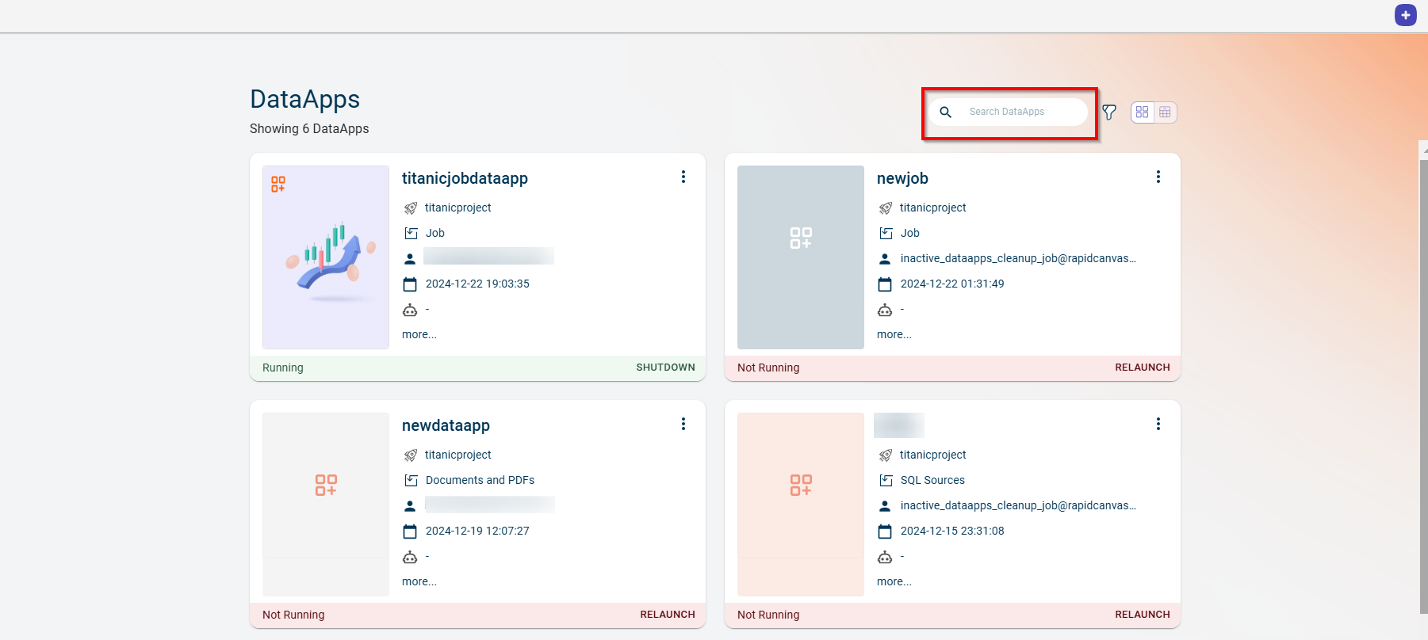This screenshot has width=1428, height=640.
Task: Open titanicjobdataapp three-dot options menu
Action: point(683,177)
